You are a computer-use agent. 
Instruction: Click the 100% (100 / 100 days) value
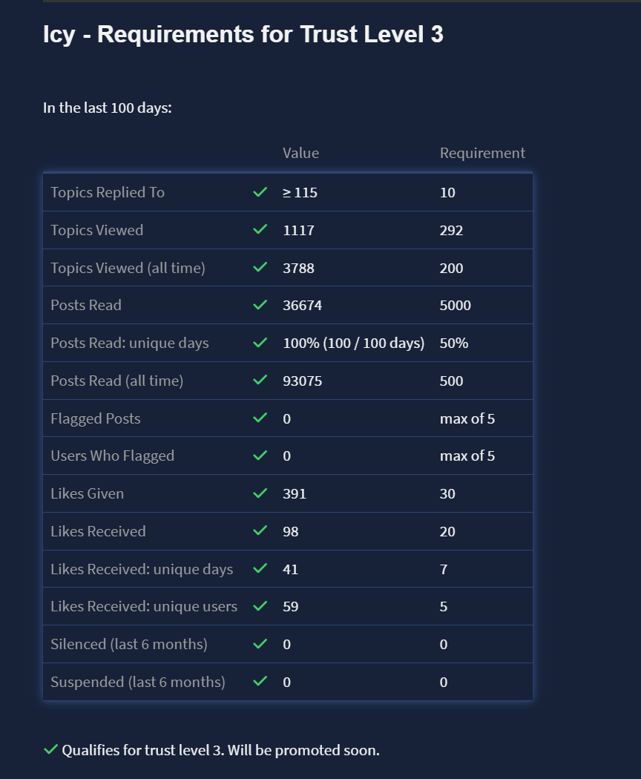coord(353,343)
